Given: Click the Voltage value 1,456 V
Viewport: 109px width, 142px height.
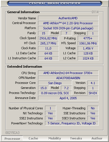Looking at the screenshot, I should 88,48.
